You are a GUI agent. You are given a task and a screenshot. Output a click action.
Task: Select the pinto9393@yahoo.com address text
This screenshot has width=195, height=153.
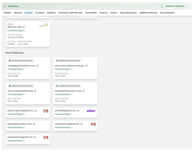[x=65, y=111]
